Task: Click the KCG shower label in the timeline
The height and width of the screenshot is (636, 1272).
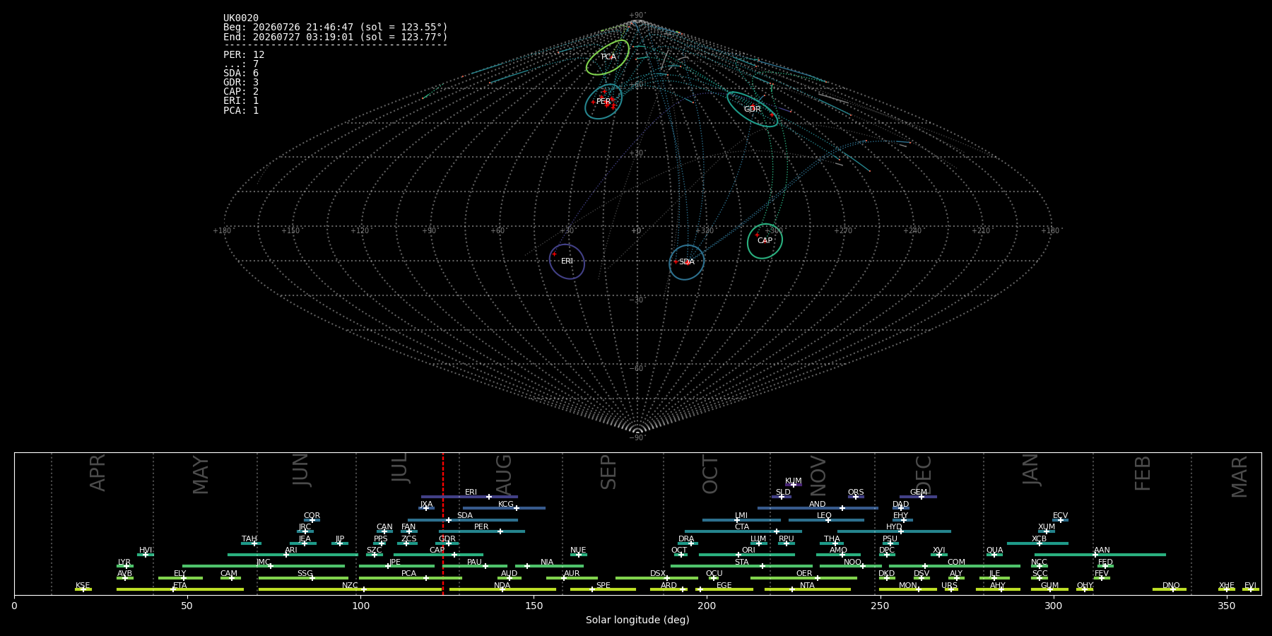Action: click(x=506, y=505)
